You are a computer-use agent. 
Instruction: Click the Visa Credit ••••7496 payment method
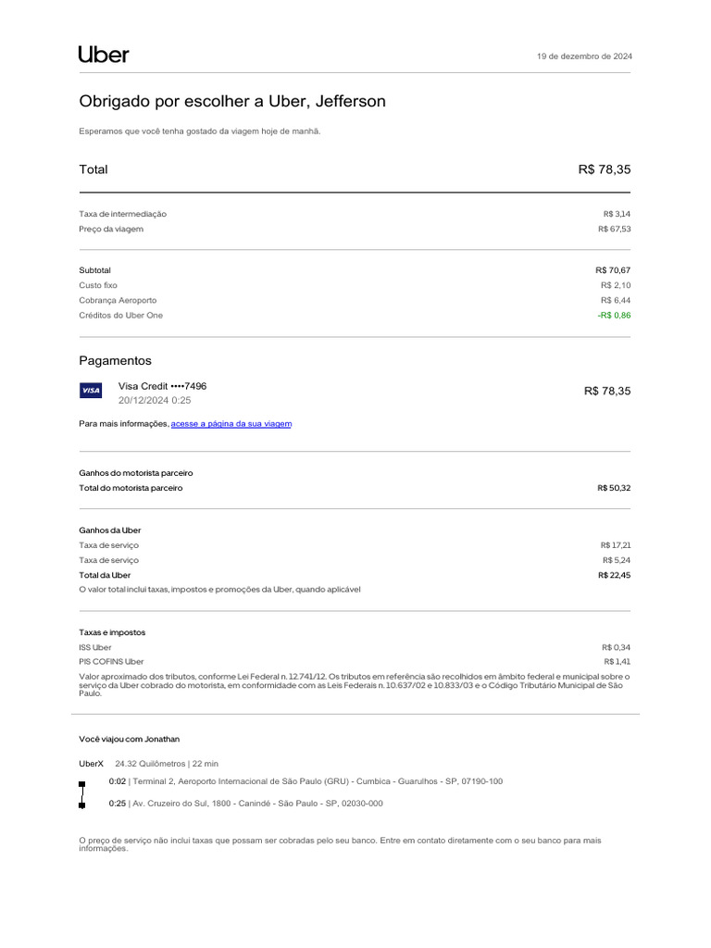pos(163,386)
